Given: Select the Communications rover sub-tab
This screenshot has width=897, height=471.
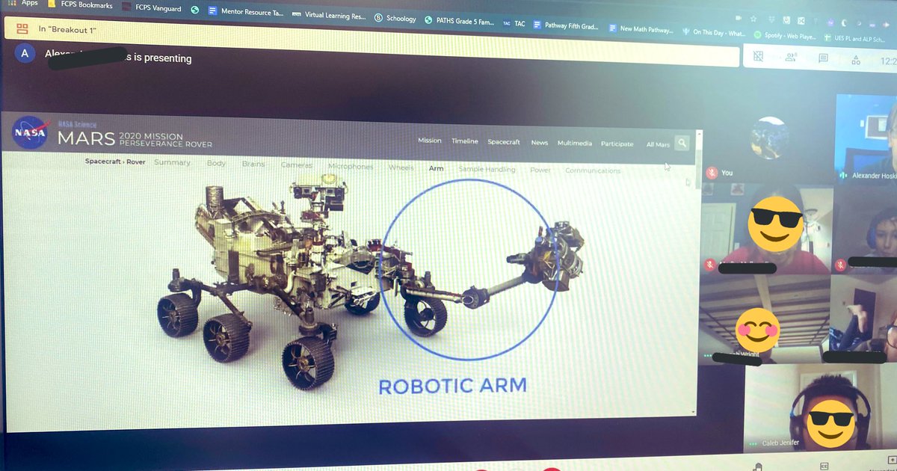Looking at the screenshot, I should point(593,171).
